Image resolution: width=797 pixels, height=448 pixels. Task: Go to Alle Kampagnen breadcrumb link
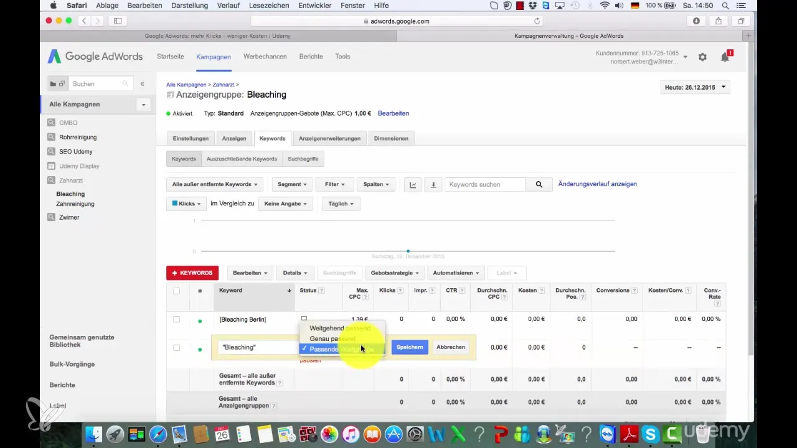pos(186,84)
